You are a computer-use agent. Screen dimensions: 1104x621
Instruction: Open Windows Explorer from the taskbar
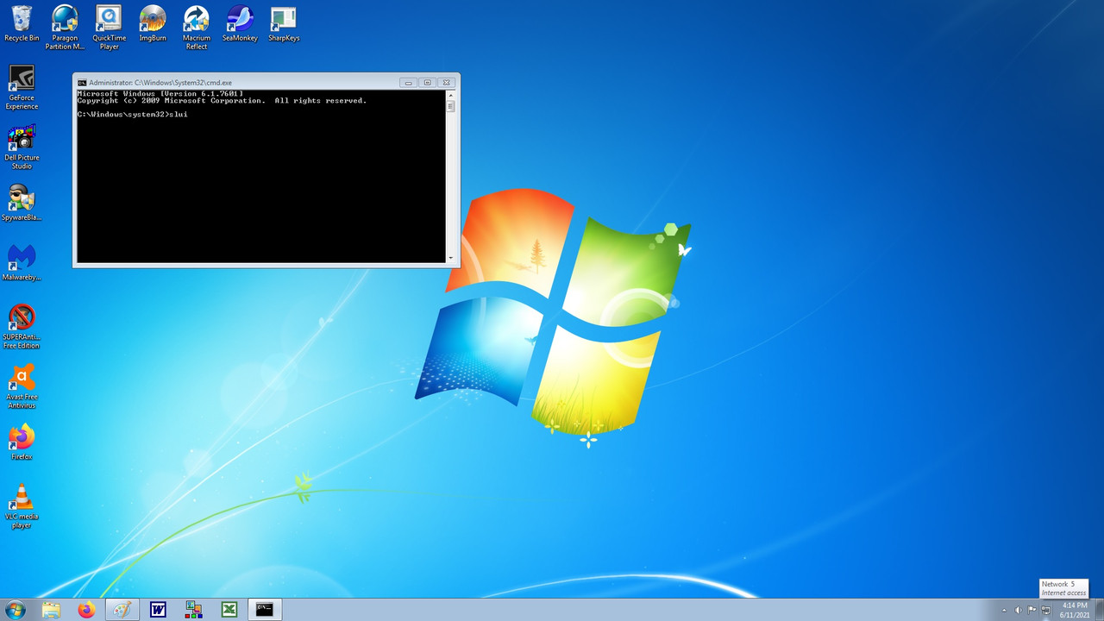tap(51, 610)
